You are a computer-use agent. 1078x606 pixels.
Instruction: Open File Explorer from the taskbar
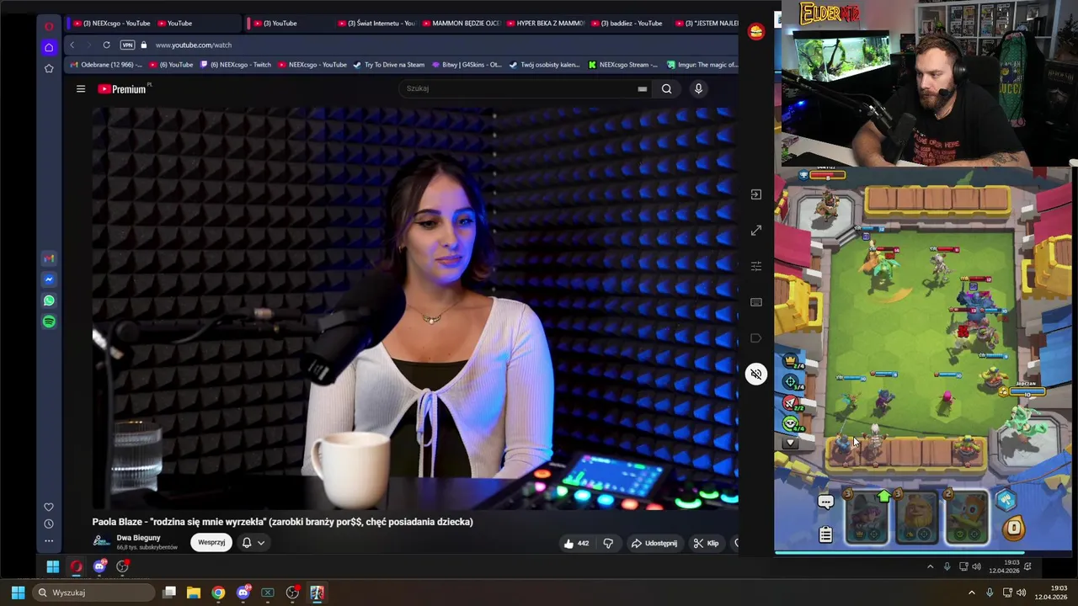(x=194, y=593)
